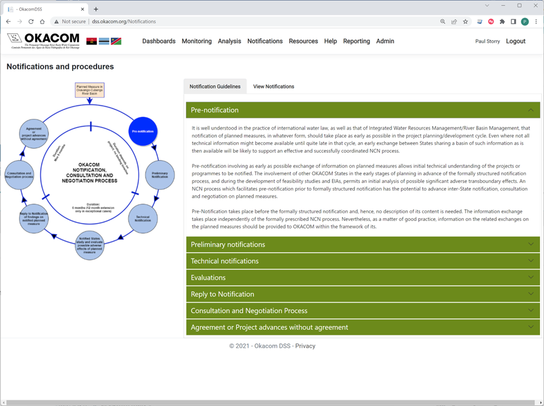Open the green P profile avatar
The image size is (544, 406).
(x=525, y=22)
